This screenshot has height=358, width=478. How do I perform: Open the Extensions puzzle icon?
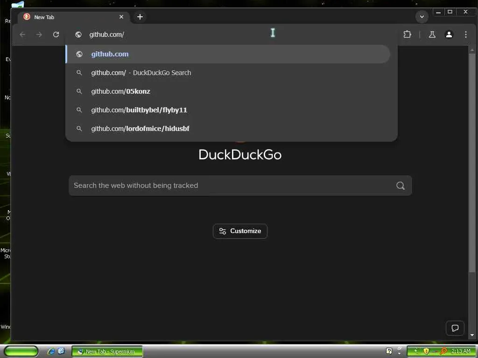coord(407,34)
